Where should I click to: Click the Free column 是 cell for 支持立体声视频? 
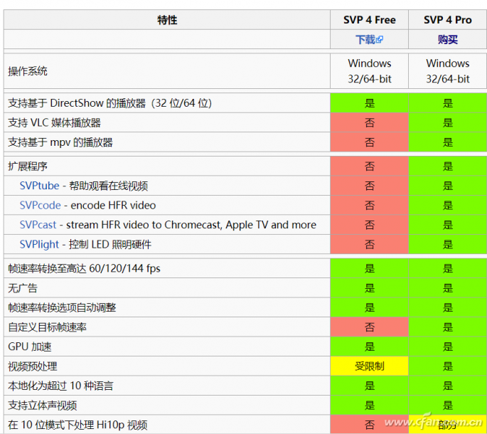(369, 406)
